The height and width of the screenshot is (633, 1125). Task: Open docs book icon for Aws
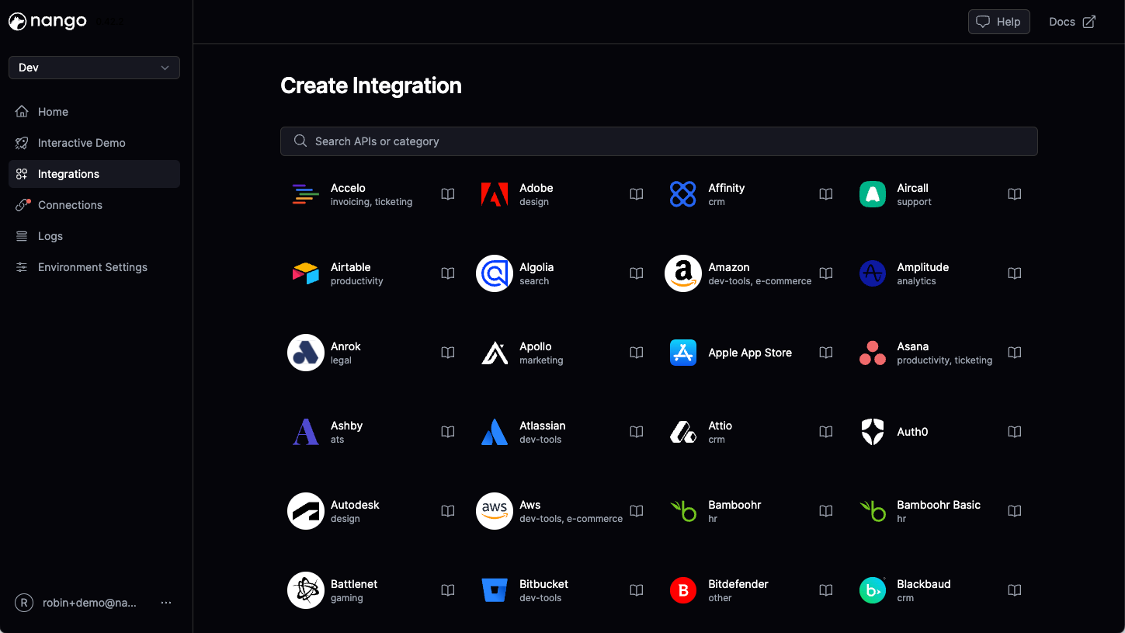pyautogui.click(x=637, y=511)
